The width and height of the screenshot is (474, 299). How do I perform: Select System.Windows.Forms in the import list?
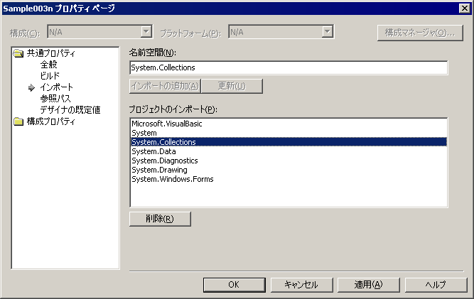(289, 179)
